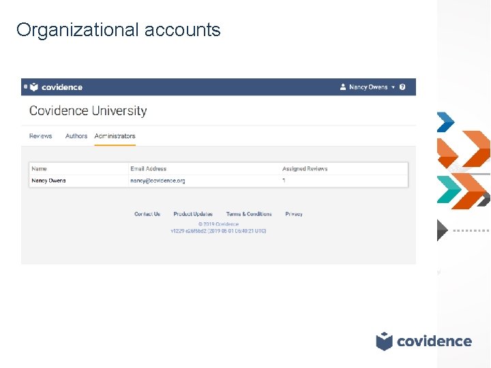The width and height of the screenshot is (491, 368).
Task: Click the Email Address column header
Action: click(148, 168)
